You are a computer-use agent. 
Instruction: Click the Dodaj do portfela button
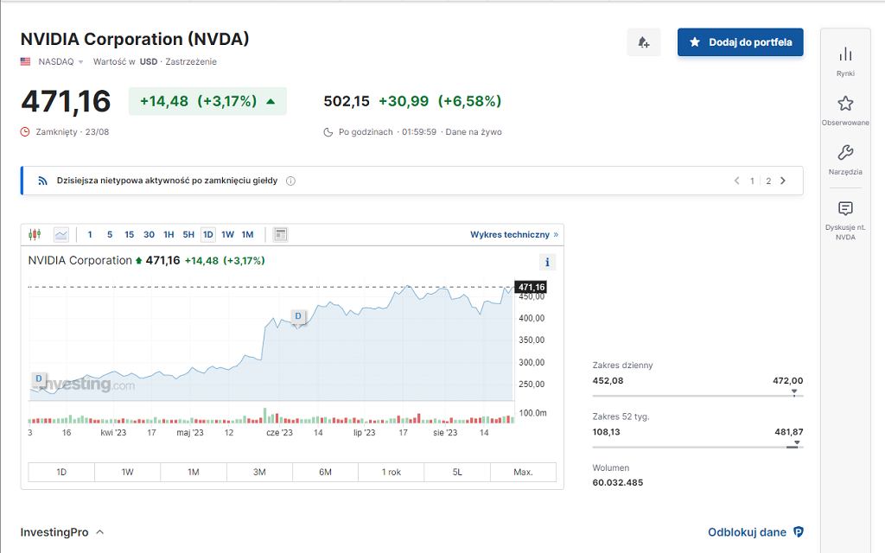coord(740,42)
